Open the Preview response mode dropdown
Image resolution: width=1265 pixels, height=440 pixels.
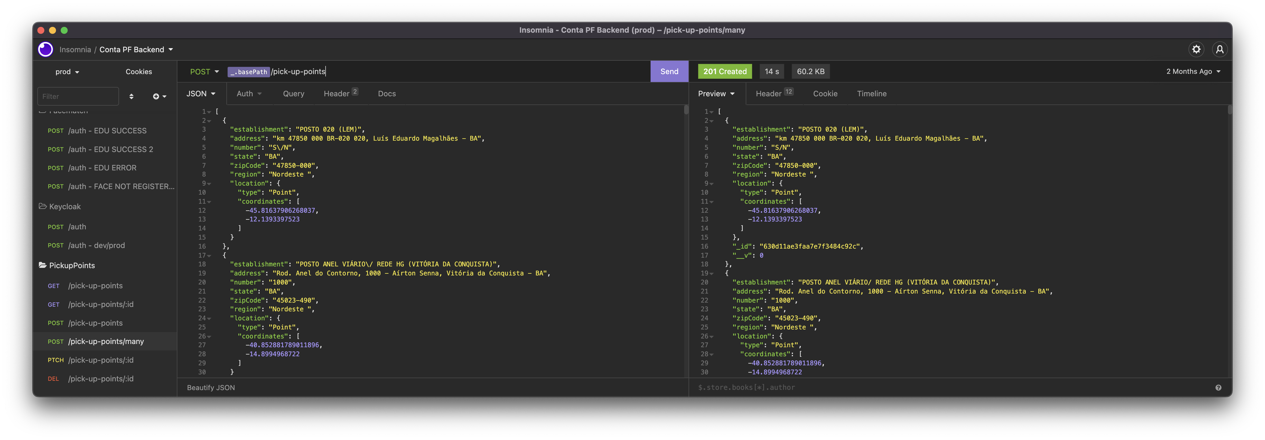716,94
